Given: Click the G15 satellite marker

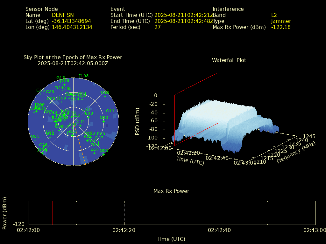Looking at the screenshot, I should tap(40, 93).
